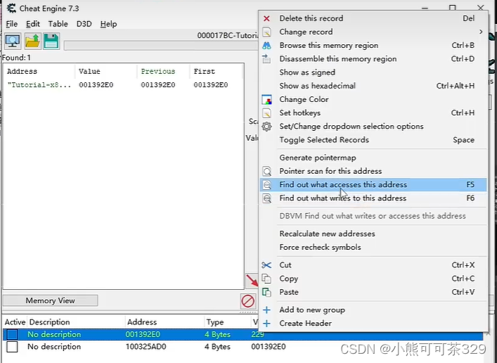Choose Set/Change dropdown selection options
Screen dimensions: 497x363
pos(373,127)
